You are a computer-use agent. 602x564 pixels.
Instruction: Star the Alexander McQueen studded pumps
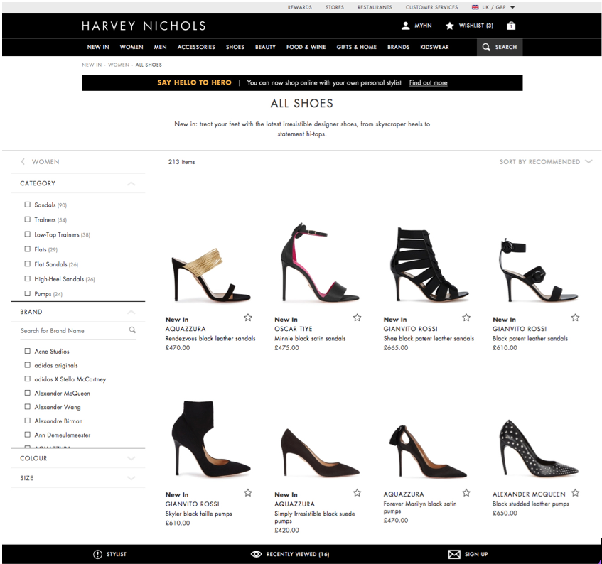pos(575,493)
